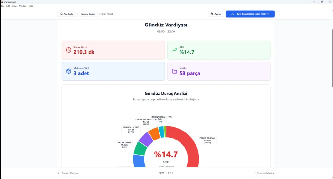Select the orange OPERATÖR BEKLİYOR donut segment
The height and width of the screenshot is (179, 333).
coord(155,133)
